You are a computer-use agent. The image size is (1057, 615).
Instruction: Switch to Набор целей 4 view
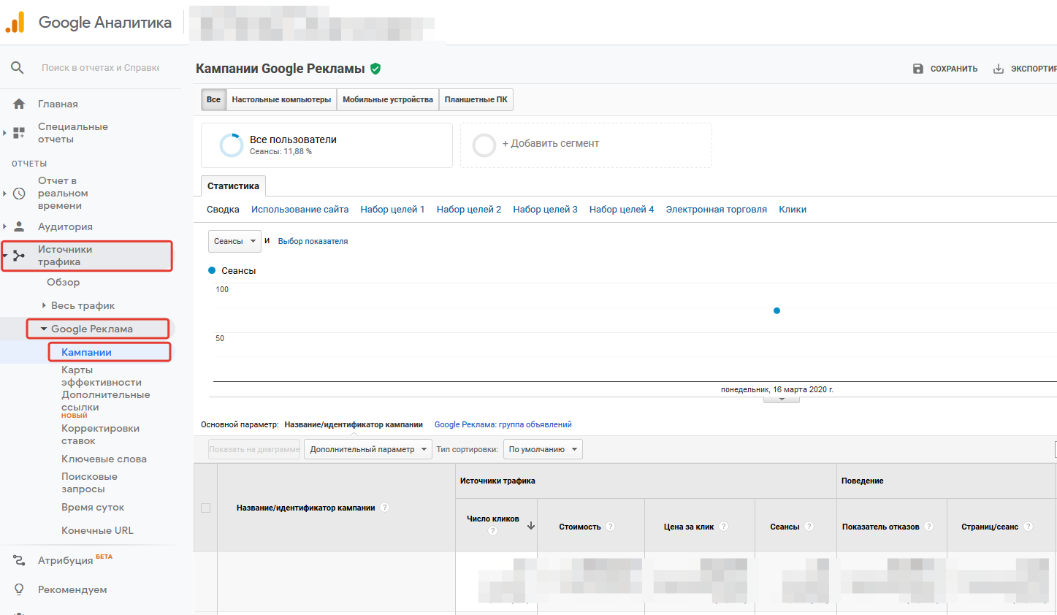[x=622, y=210]
